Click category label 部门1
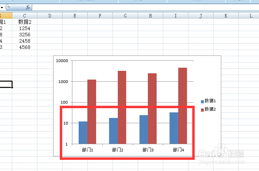The height and width of the screenshot is (171, 259). 87,150
